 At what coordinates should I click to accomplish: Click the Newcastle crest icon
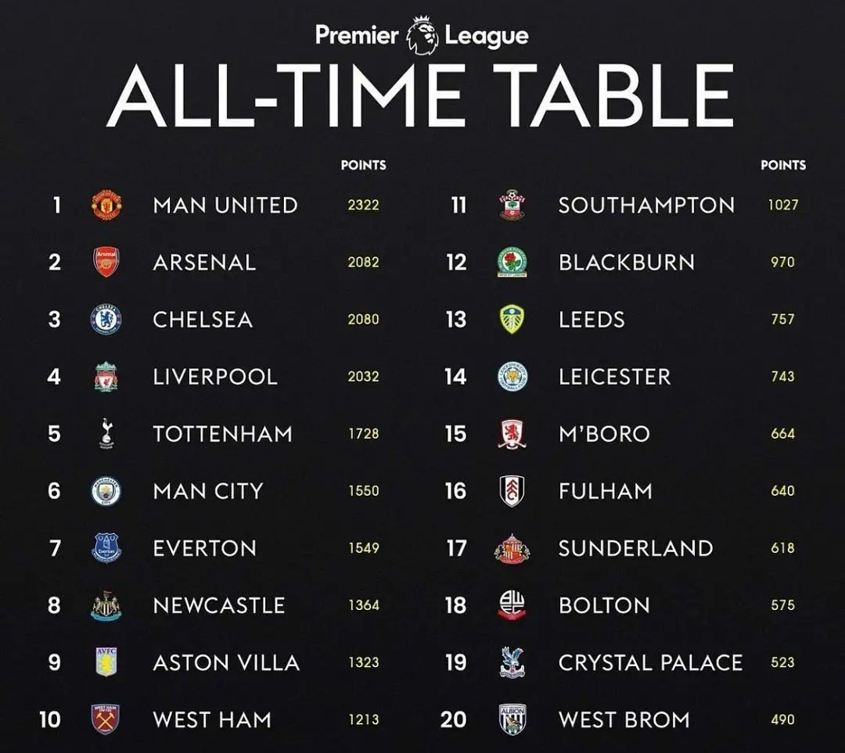point(106,605)
